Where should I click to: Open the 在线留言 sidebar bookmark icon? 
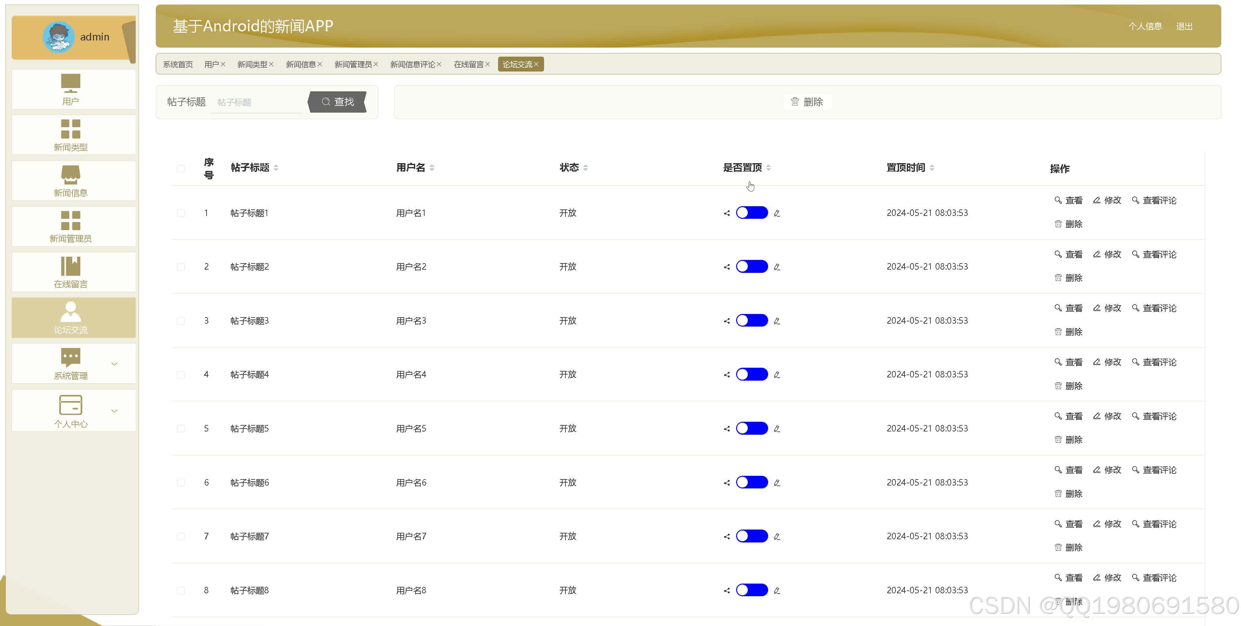pos(70,266)
